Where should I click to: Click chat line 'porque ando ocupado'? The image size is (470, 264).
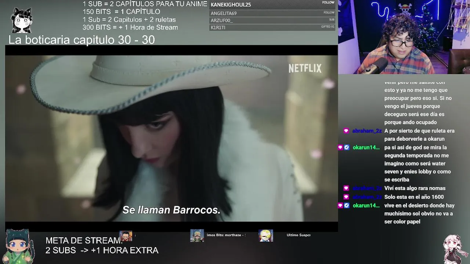411,122
